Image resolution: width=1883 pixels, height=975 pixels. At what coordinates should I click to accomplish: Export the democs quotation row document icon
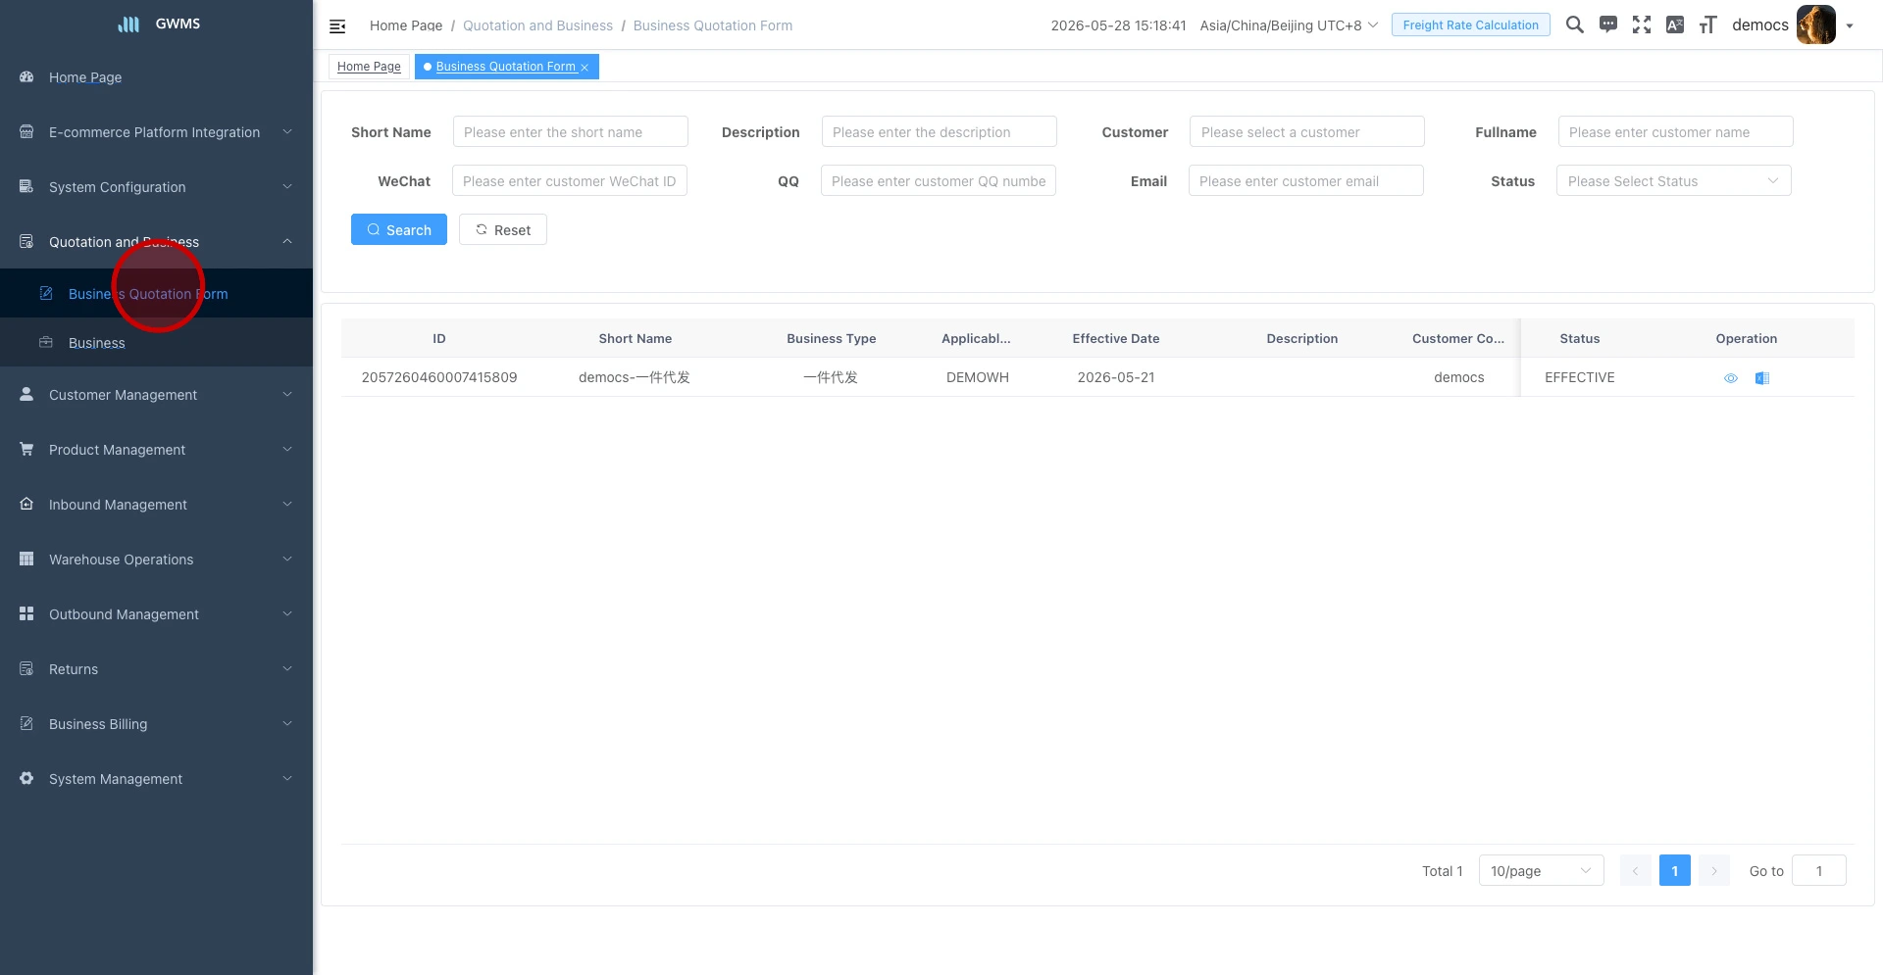[x=1762, y=378]
